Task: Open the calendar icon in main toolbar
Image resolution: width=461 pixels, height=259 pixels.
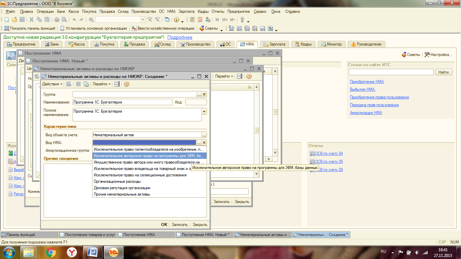Action: [200, 20]
